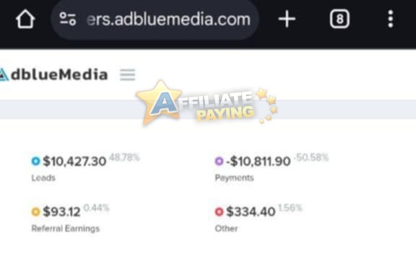The height and width of the screenshot is (262, 416).
Task: Toggle the red Other legend dot
Action: 219,211
